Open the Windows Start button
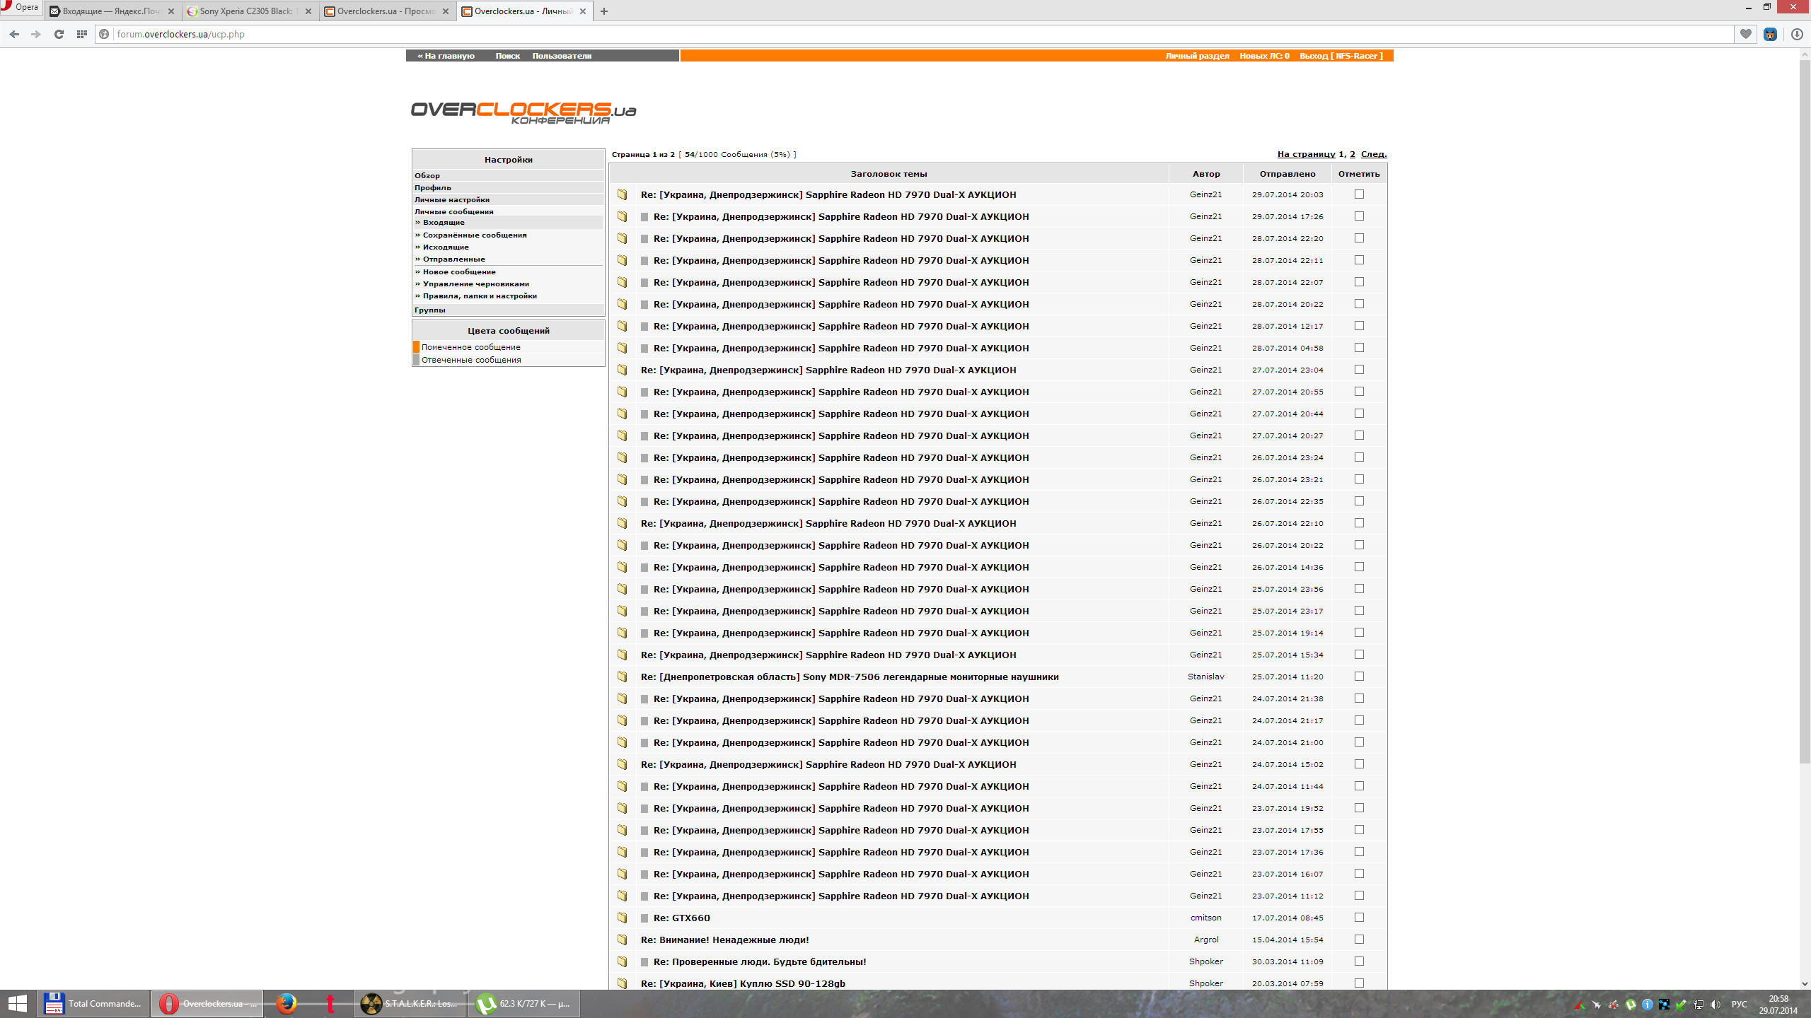 click(18, 1004)
